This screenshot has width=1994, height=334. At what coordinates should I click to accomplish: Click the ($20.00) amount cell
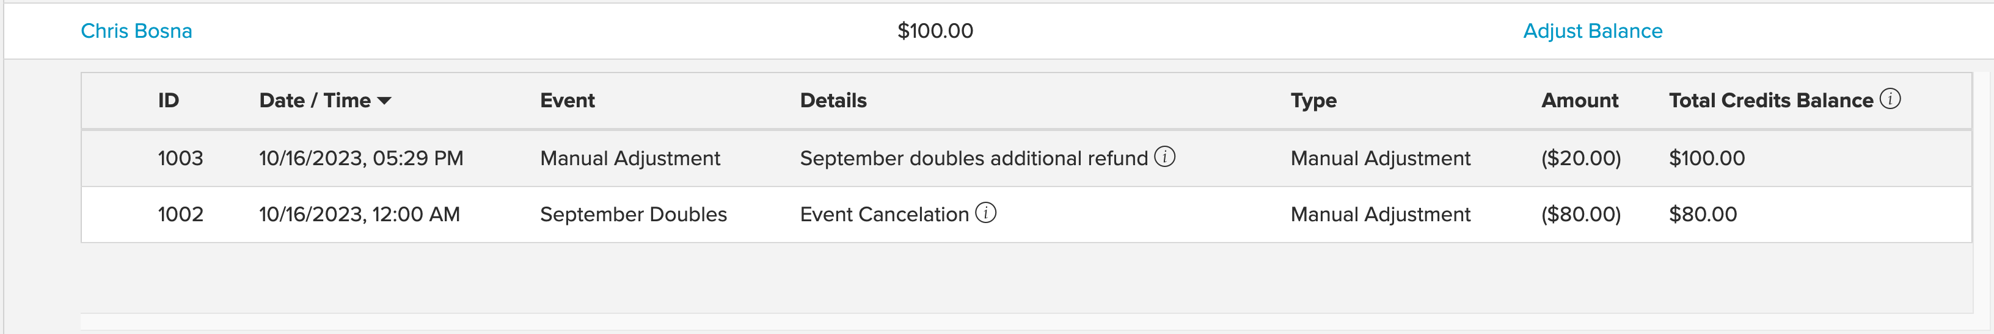(x=1580, y=158)
